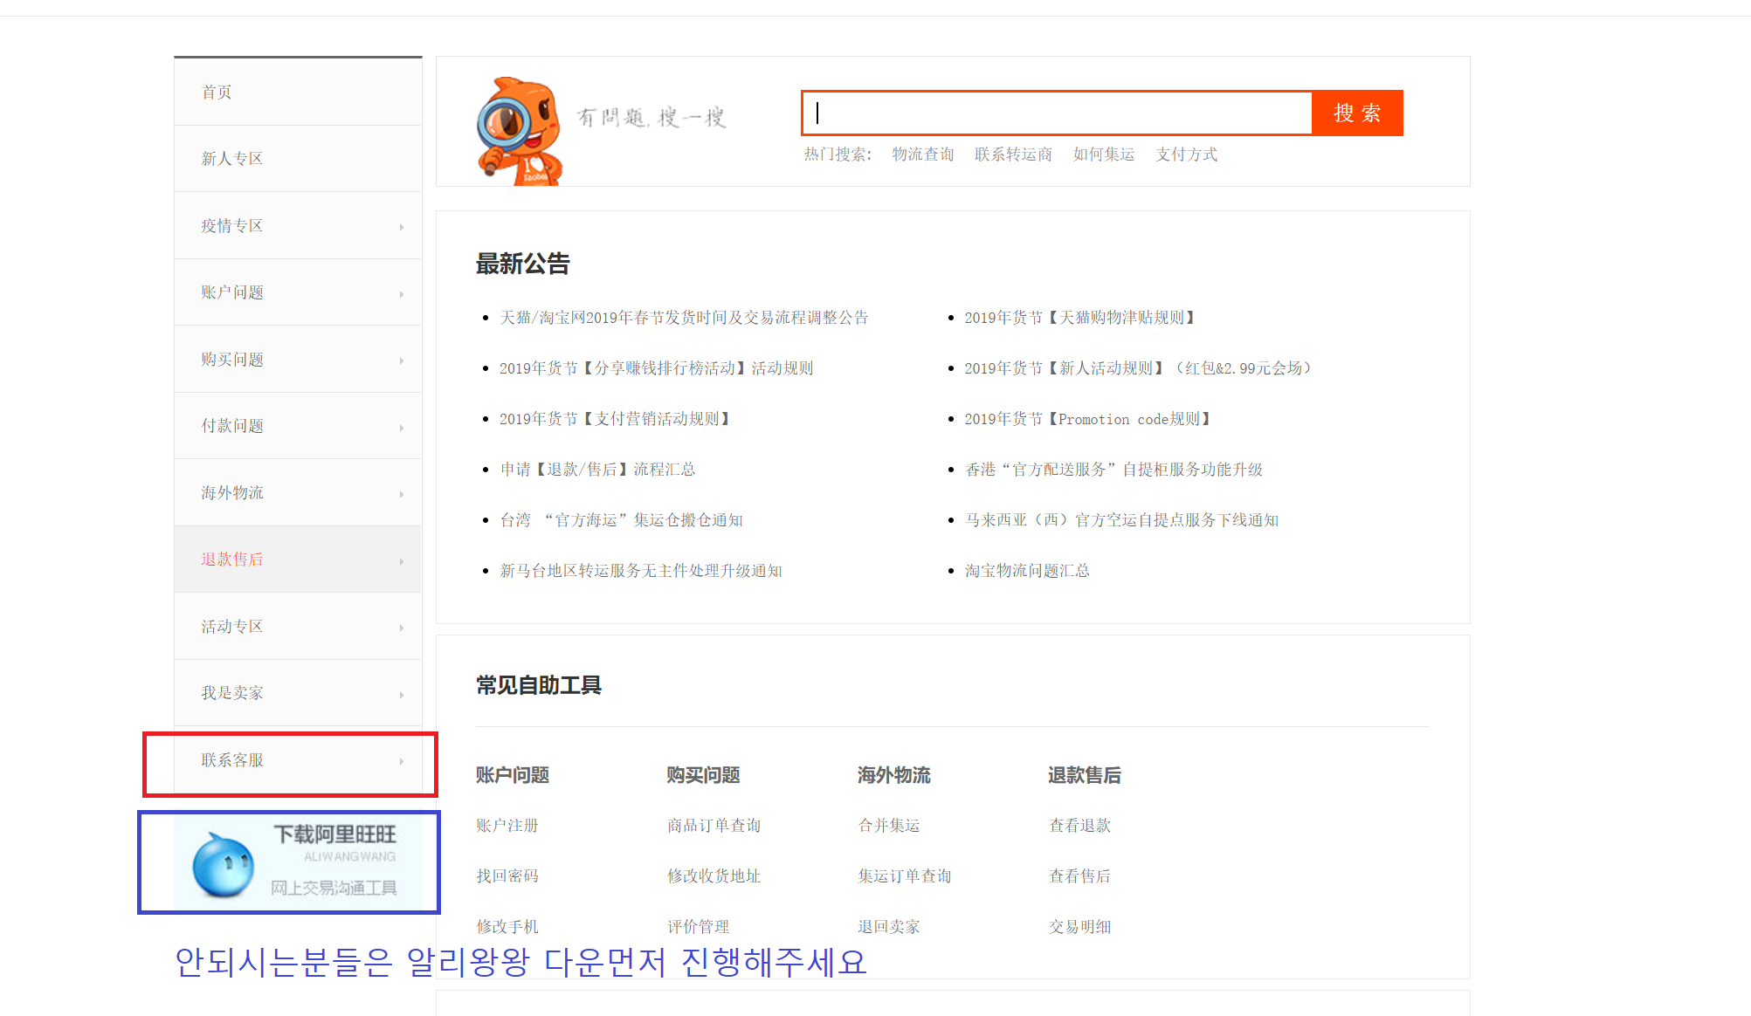1751x1016 pixels.
Task: Expand the 海外物流 sidebar arrow
Action: [x=402, y=494]
